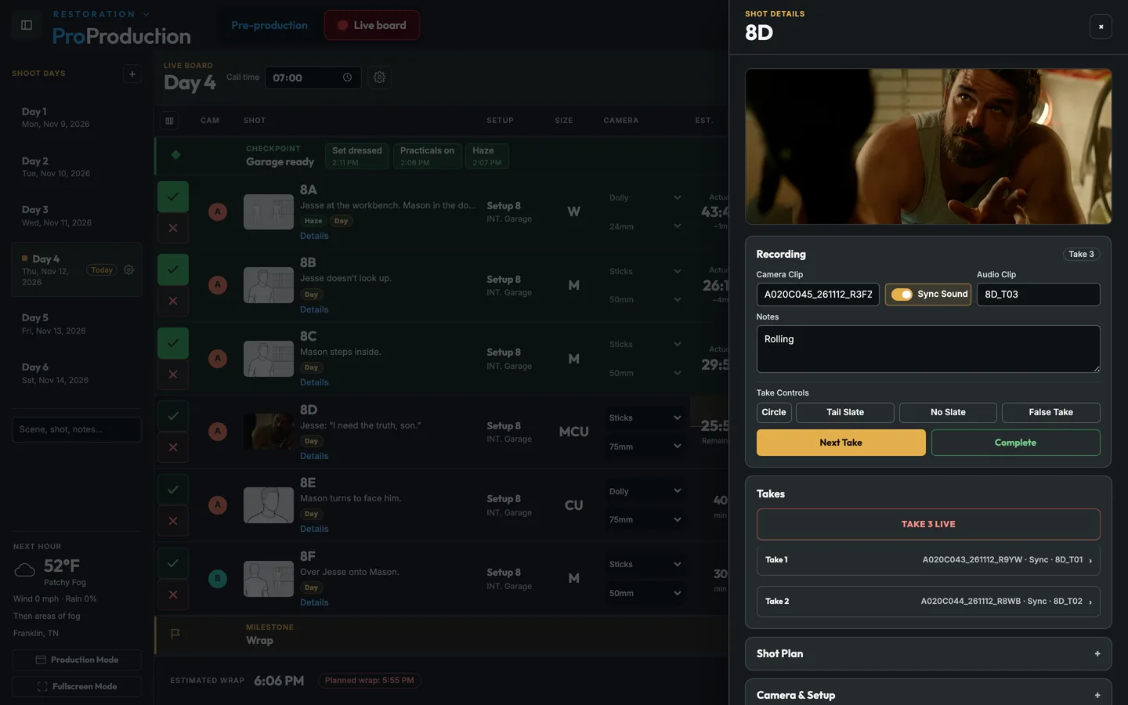
Task: Open the 75mm lens dropdown for shot 8D
Action: click(645, 447)
